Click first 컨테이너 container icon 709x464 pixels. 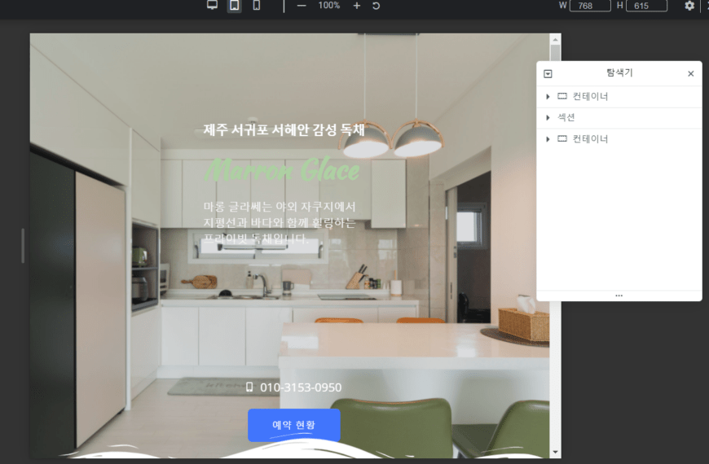[x=562, y=96]
